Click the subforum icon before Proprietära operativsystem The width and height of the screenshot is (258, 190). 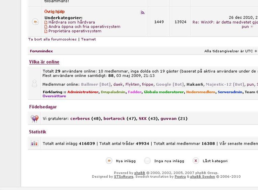point(46,31)
